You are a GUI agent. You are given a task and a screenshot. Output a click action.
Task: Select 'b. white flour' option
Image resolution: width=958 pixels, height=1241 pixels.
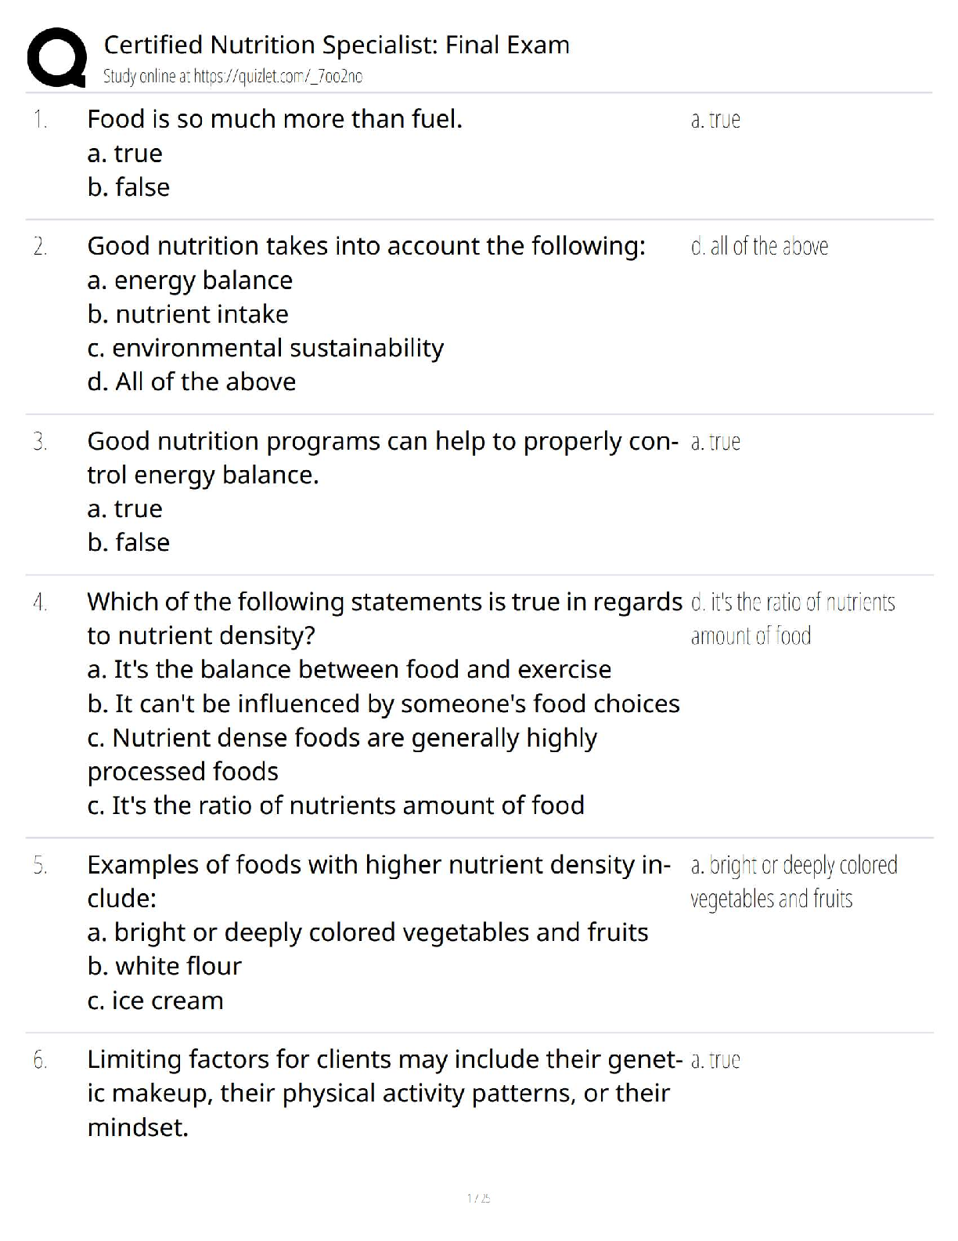tap(164, 966)
